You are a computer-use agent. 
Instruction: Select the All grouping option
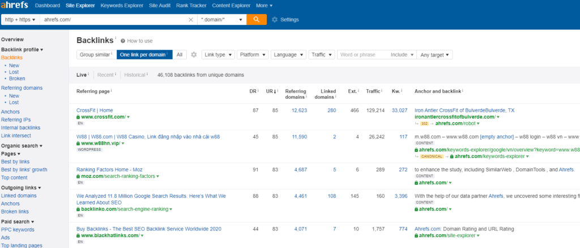pos(180,55)
